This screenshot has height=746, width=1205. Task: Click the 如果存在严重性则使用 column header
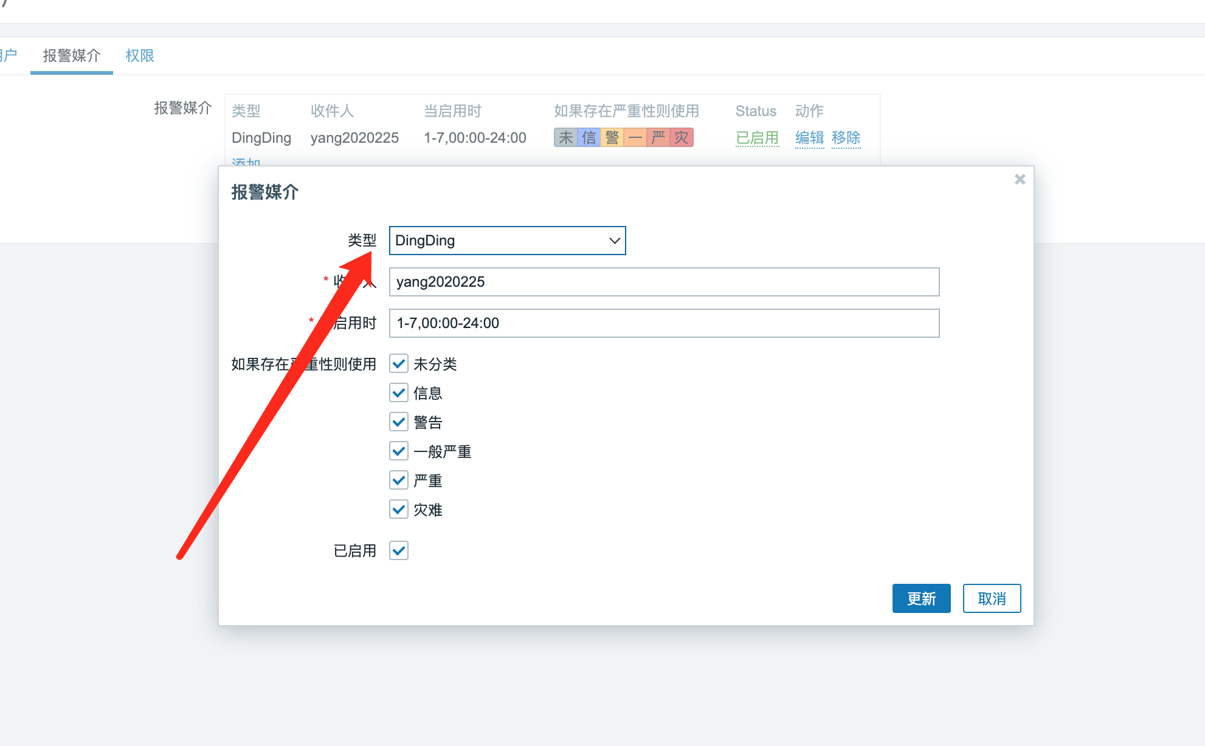pyautogui.click(x=626, y=111)
